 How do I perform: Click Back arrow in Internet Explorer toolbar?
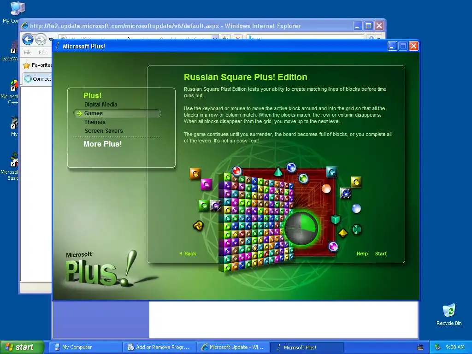(28, 39)
